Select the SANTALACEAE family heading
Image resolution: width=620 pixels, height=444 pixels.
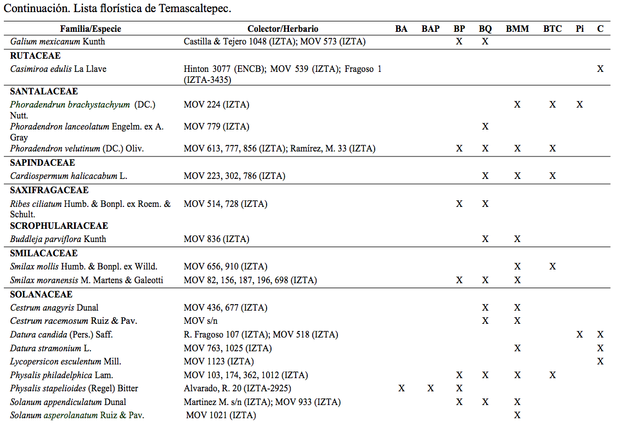pyautogui.click(x=44, y=91)
